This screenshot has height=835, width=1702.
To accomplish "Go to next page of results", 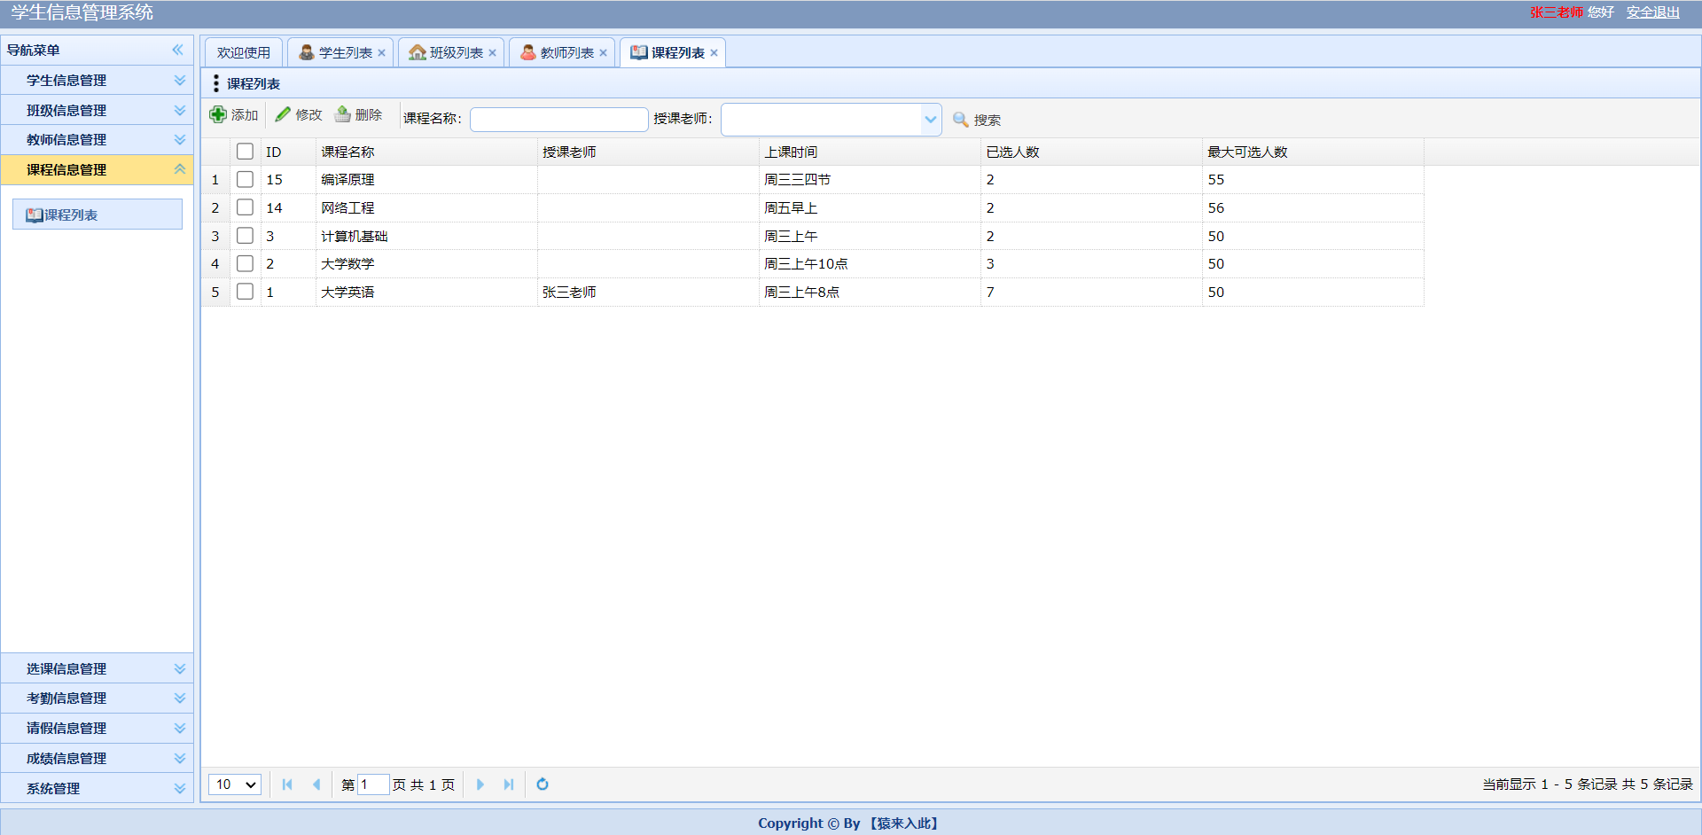I will point(480,784).
